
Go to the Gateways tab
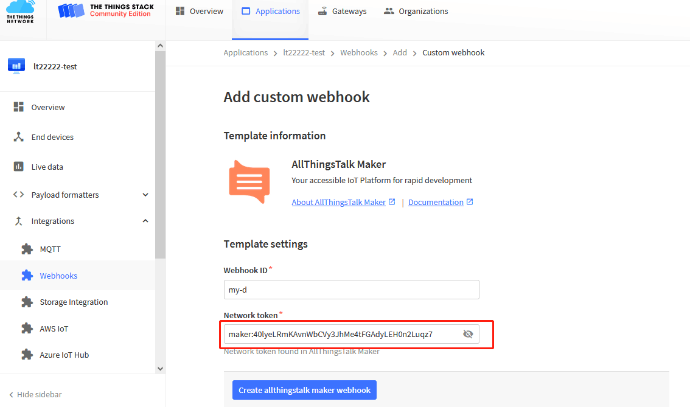(x=342, y=12)
